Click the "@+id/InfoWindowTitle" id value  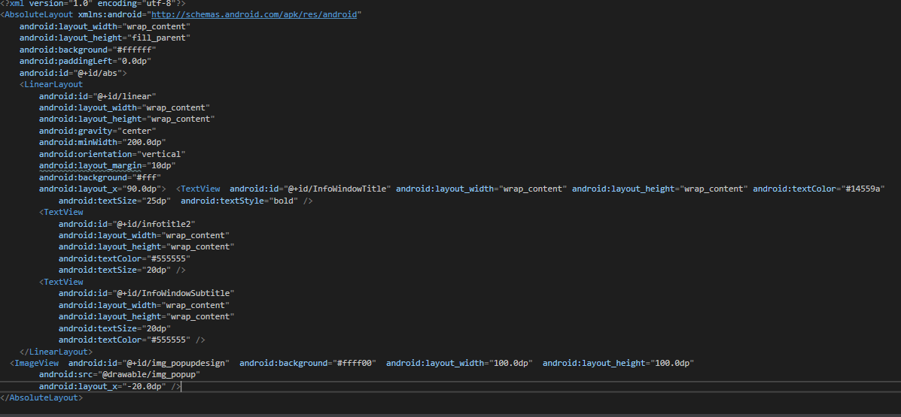point(337,189)
